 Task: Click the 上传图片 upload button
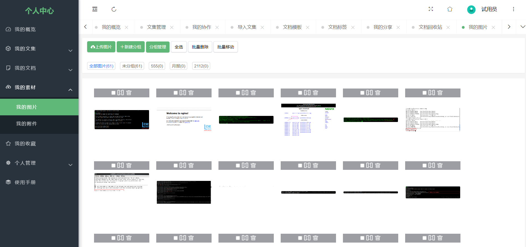click(x=101, y=47)
